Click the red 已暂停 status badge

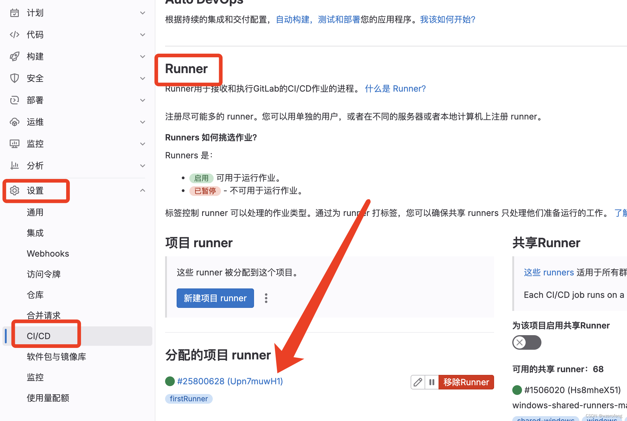(205, 191)
